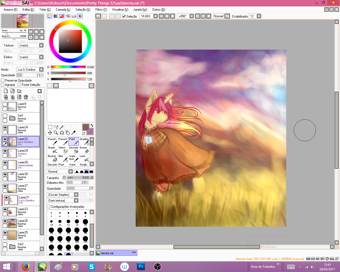Image resolution: width=340 pixels, height=272 pixels.
Task: Enable Configurações Avançadas checkbox
Action: pyautogui.click(x=48, y=207)
